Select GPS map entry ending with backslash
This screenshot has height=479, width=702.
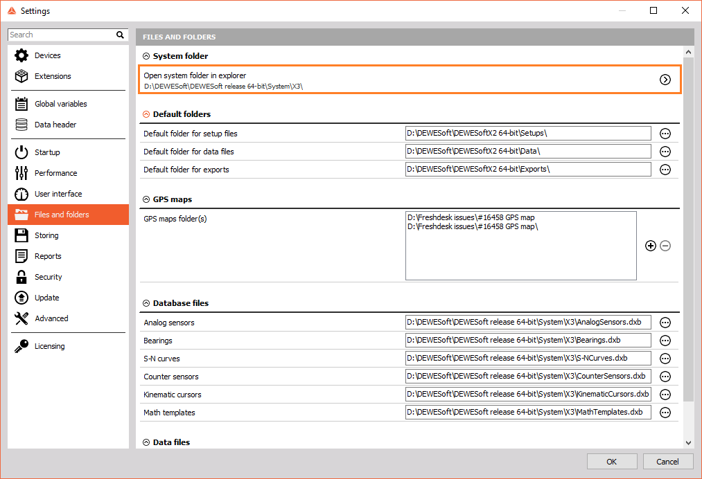click(473, 227)
